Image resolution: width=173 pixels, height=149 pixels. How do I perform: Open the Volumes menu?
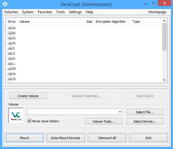(11, 12)
